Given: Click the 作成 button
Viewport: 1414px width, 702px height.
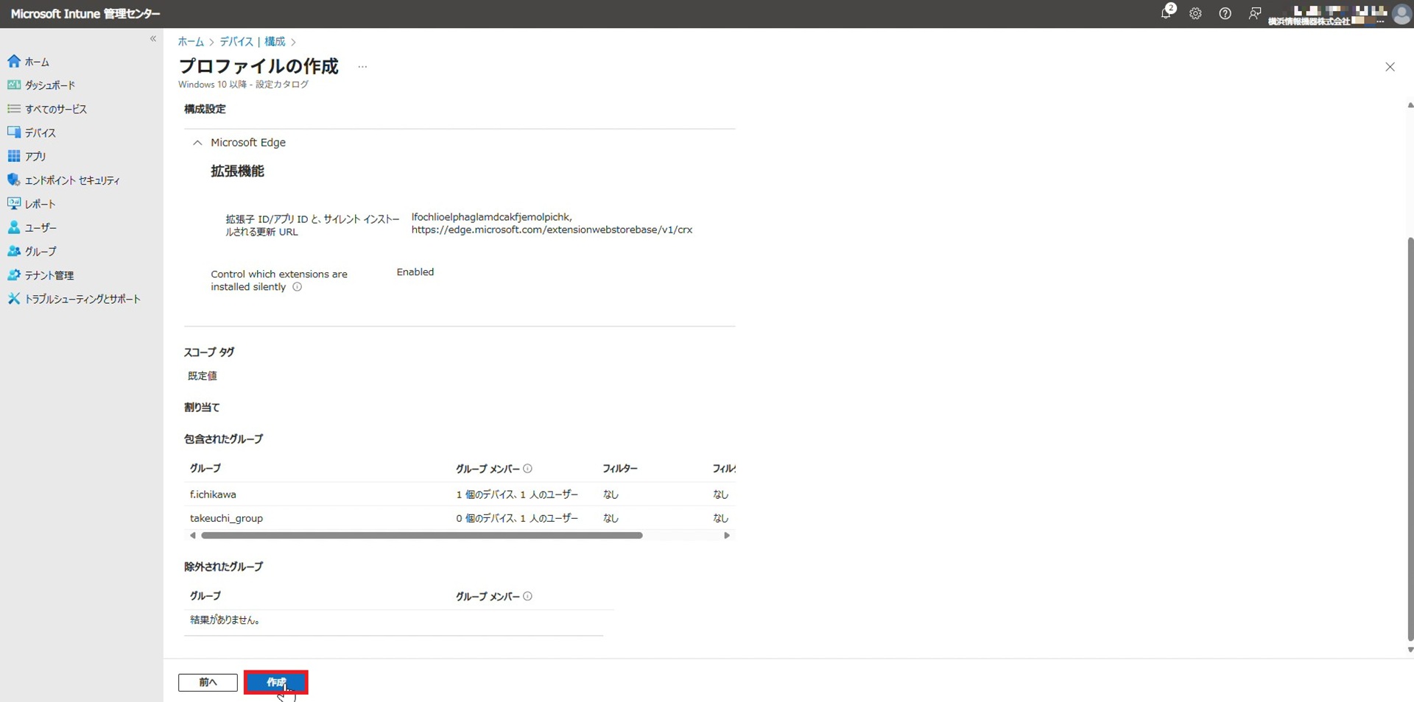Looking at the screenshot, I should [275, 682].
